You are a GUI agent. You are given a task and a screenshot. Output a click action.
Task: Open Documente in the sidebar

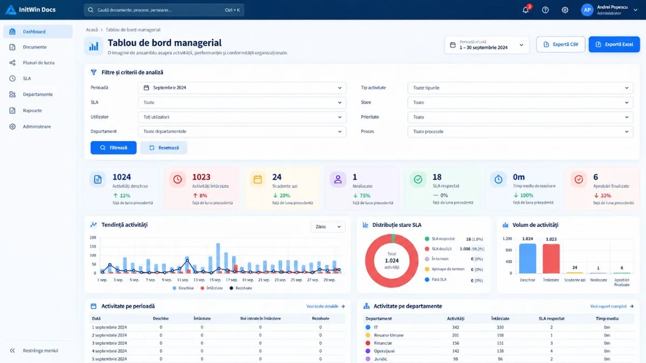pyautogui.click(x=38, y=47)
